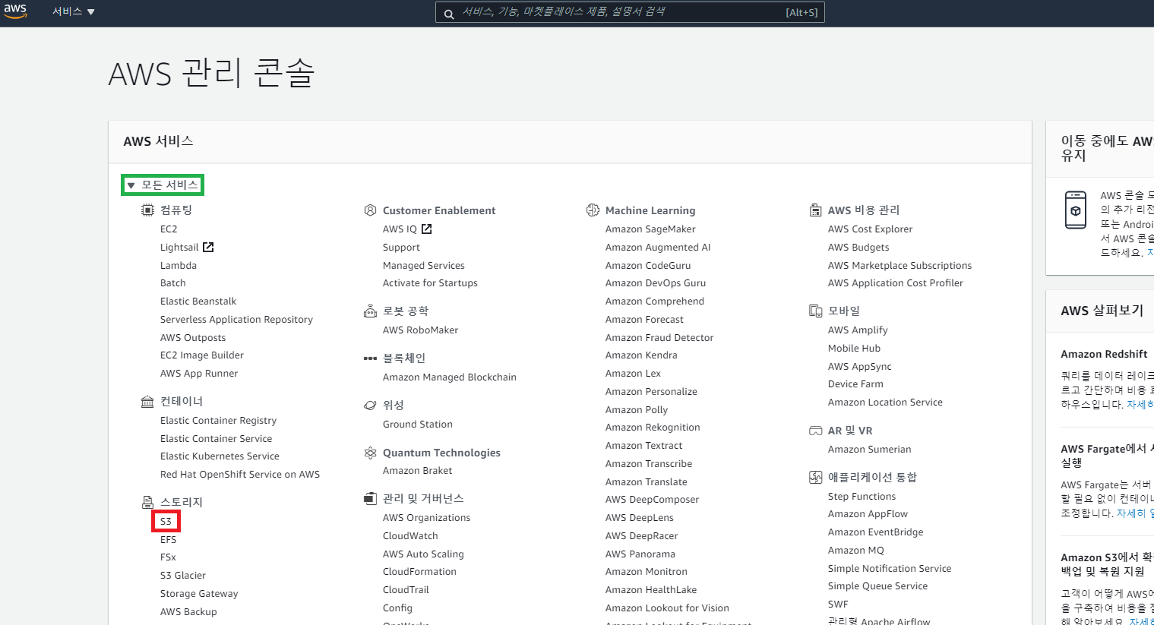Screen dimensions: 1154x625
Task: Open S3 Glacier
Action: (x=183, y=576)
